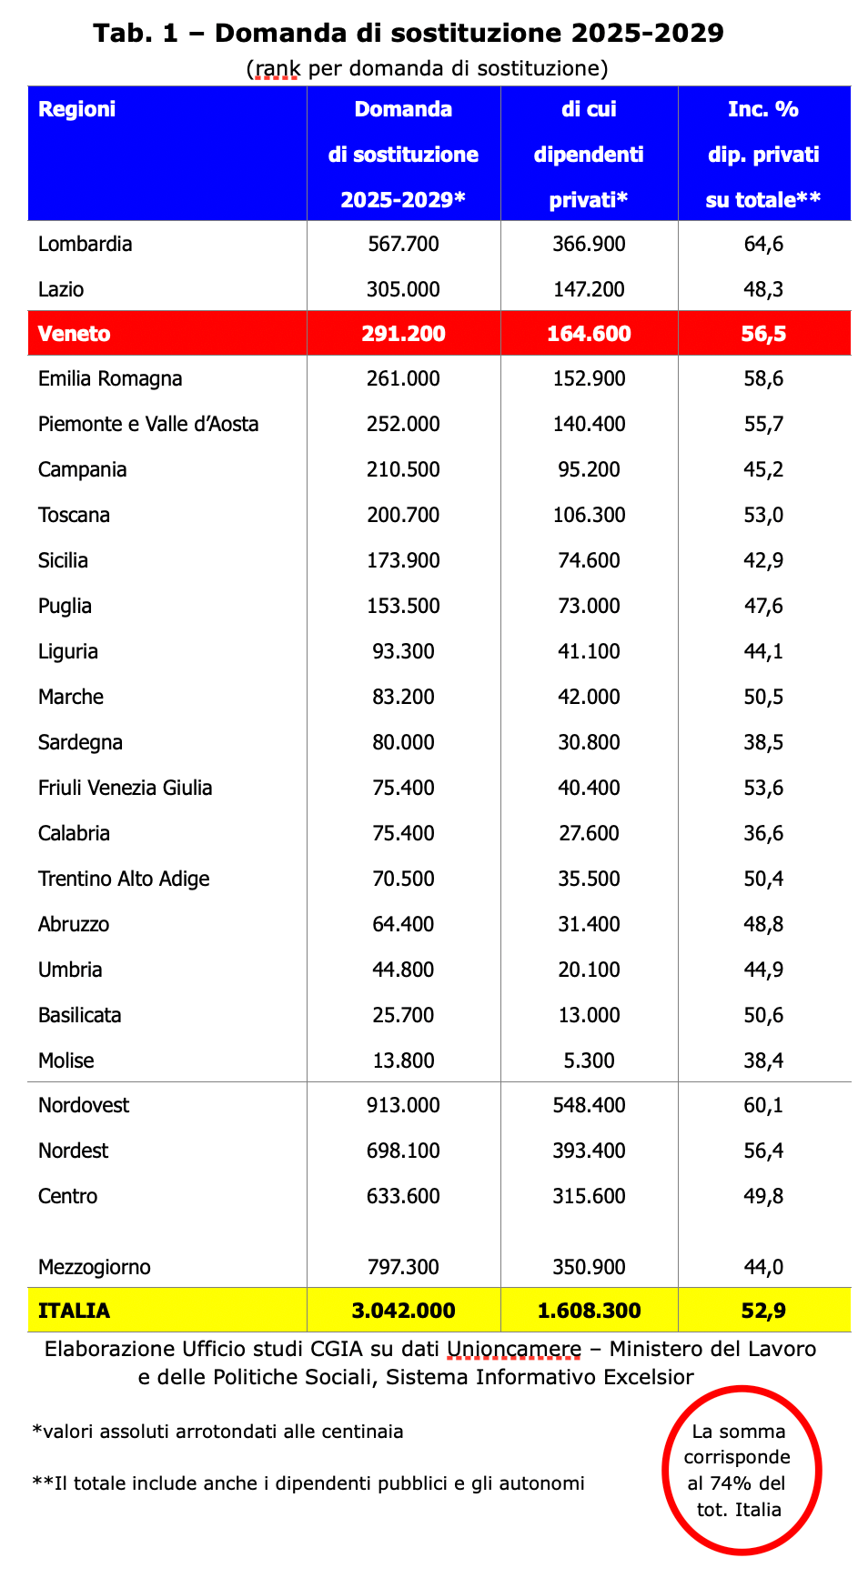The width and height of the screenshot is (868, 1578).
Task: Select the "Trentino Alto Adige" row label
Action: click(124, 879)
